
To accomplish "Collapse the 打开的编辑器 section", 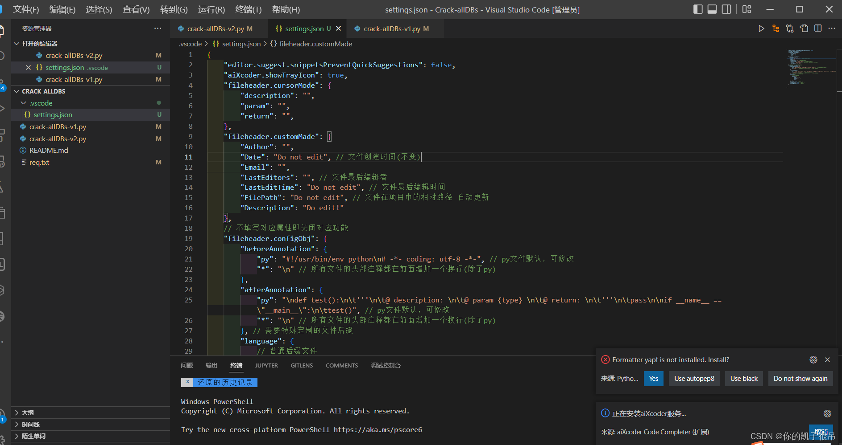I will click(17, 43).
